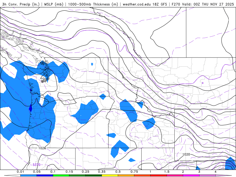Click the '0.05' colorbar value label

coord(37,172)
